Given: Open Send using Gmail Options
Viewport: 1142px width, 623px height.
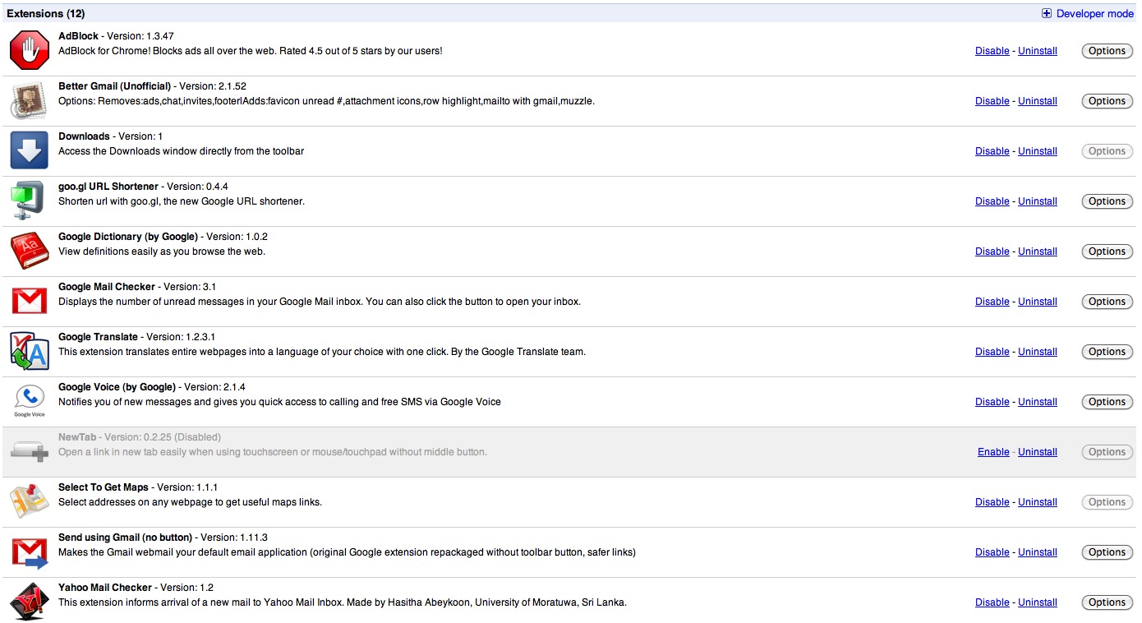Looking at the screenshot, I should pyautogui.click(x=1107, y=552).
